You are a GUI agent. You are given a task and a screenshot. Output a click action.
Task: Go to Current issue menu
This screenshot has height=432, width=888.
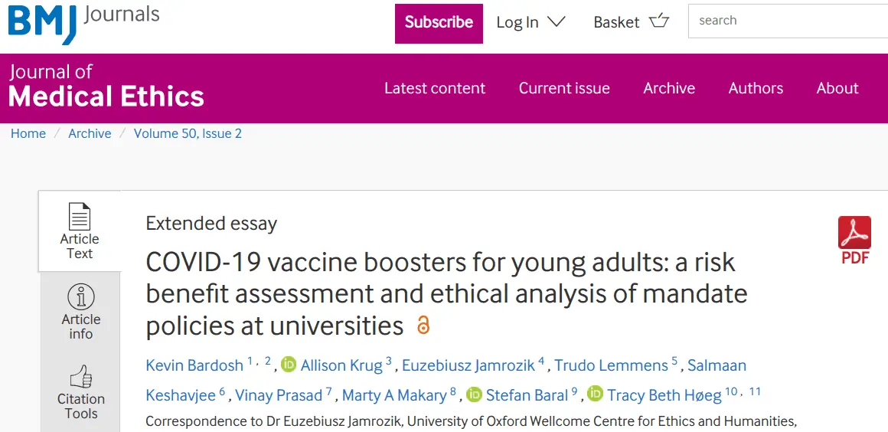tap(564, 88)
